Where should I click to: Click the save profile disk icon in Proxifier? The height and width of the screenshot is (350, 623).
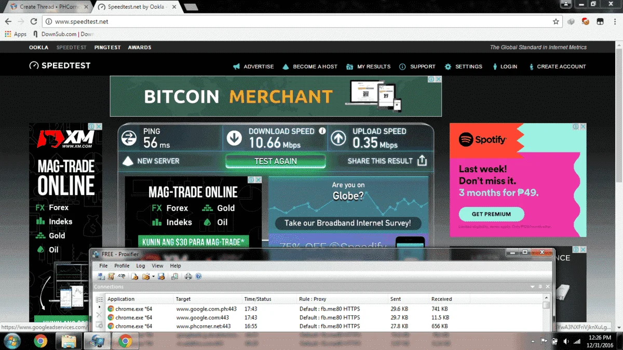coord(161,276)
